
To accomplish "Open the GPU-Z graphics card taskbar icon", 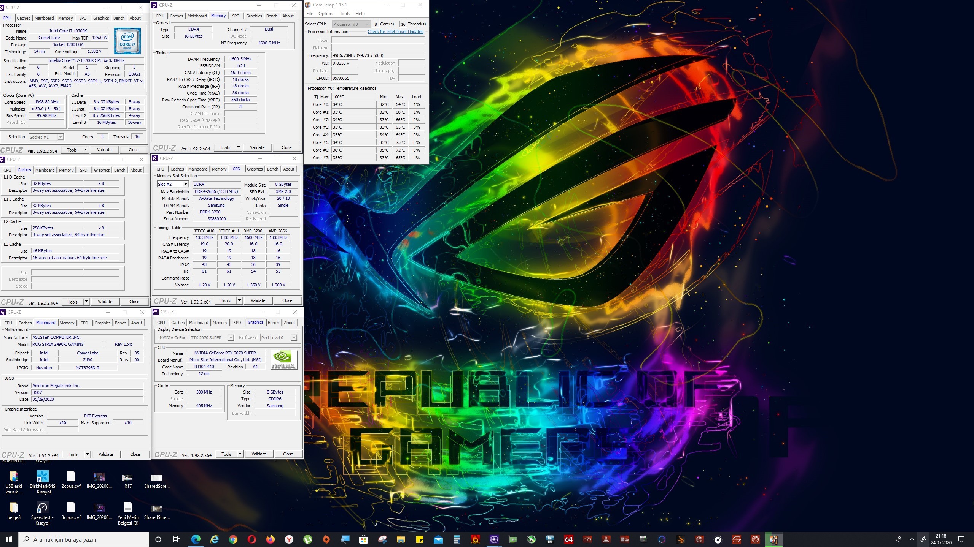I will pyautogui.click(x=513, y=539).
